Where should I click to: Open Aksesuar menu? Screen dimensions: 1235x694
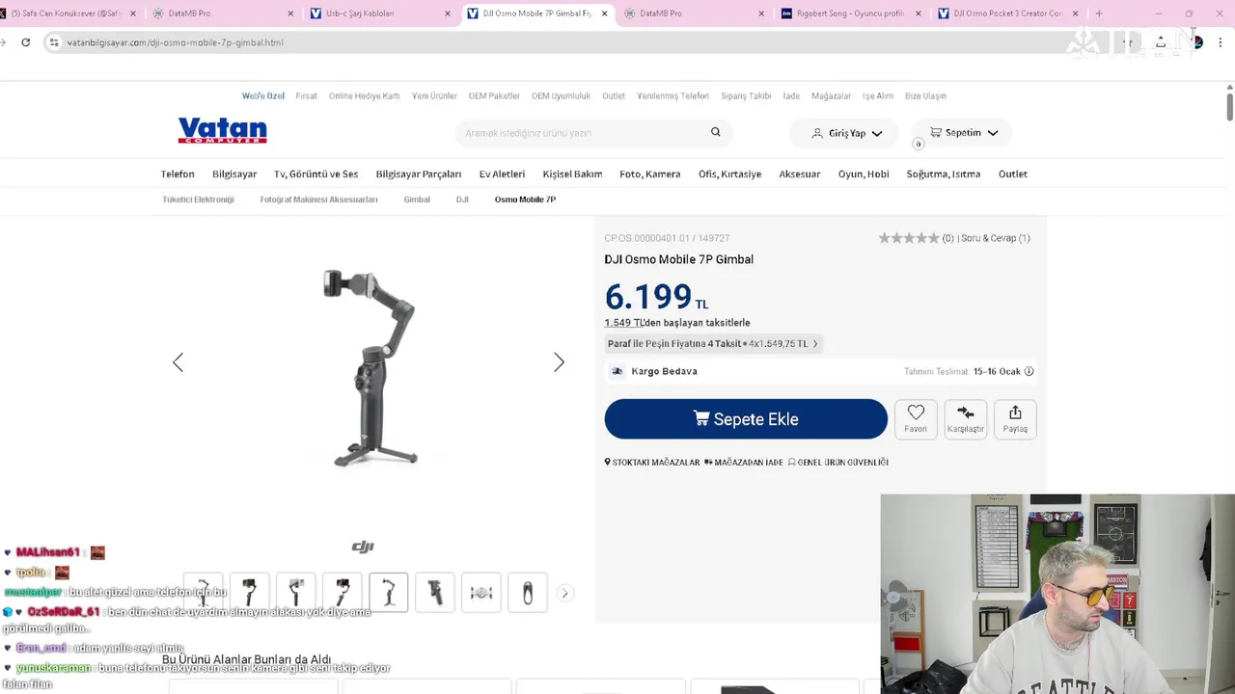pyautogui.click(x=800, y=174)
